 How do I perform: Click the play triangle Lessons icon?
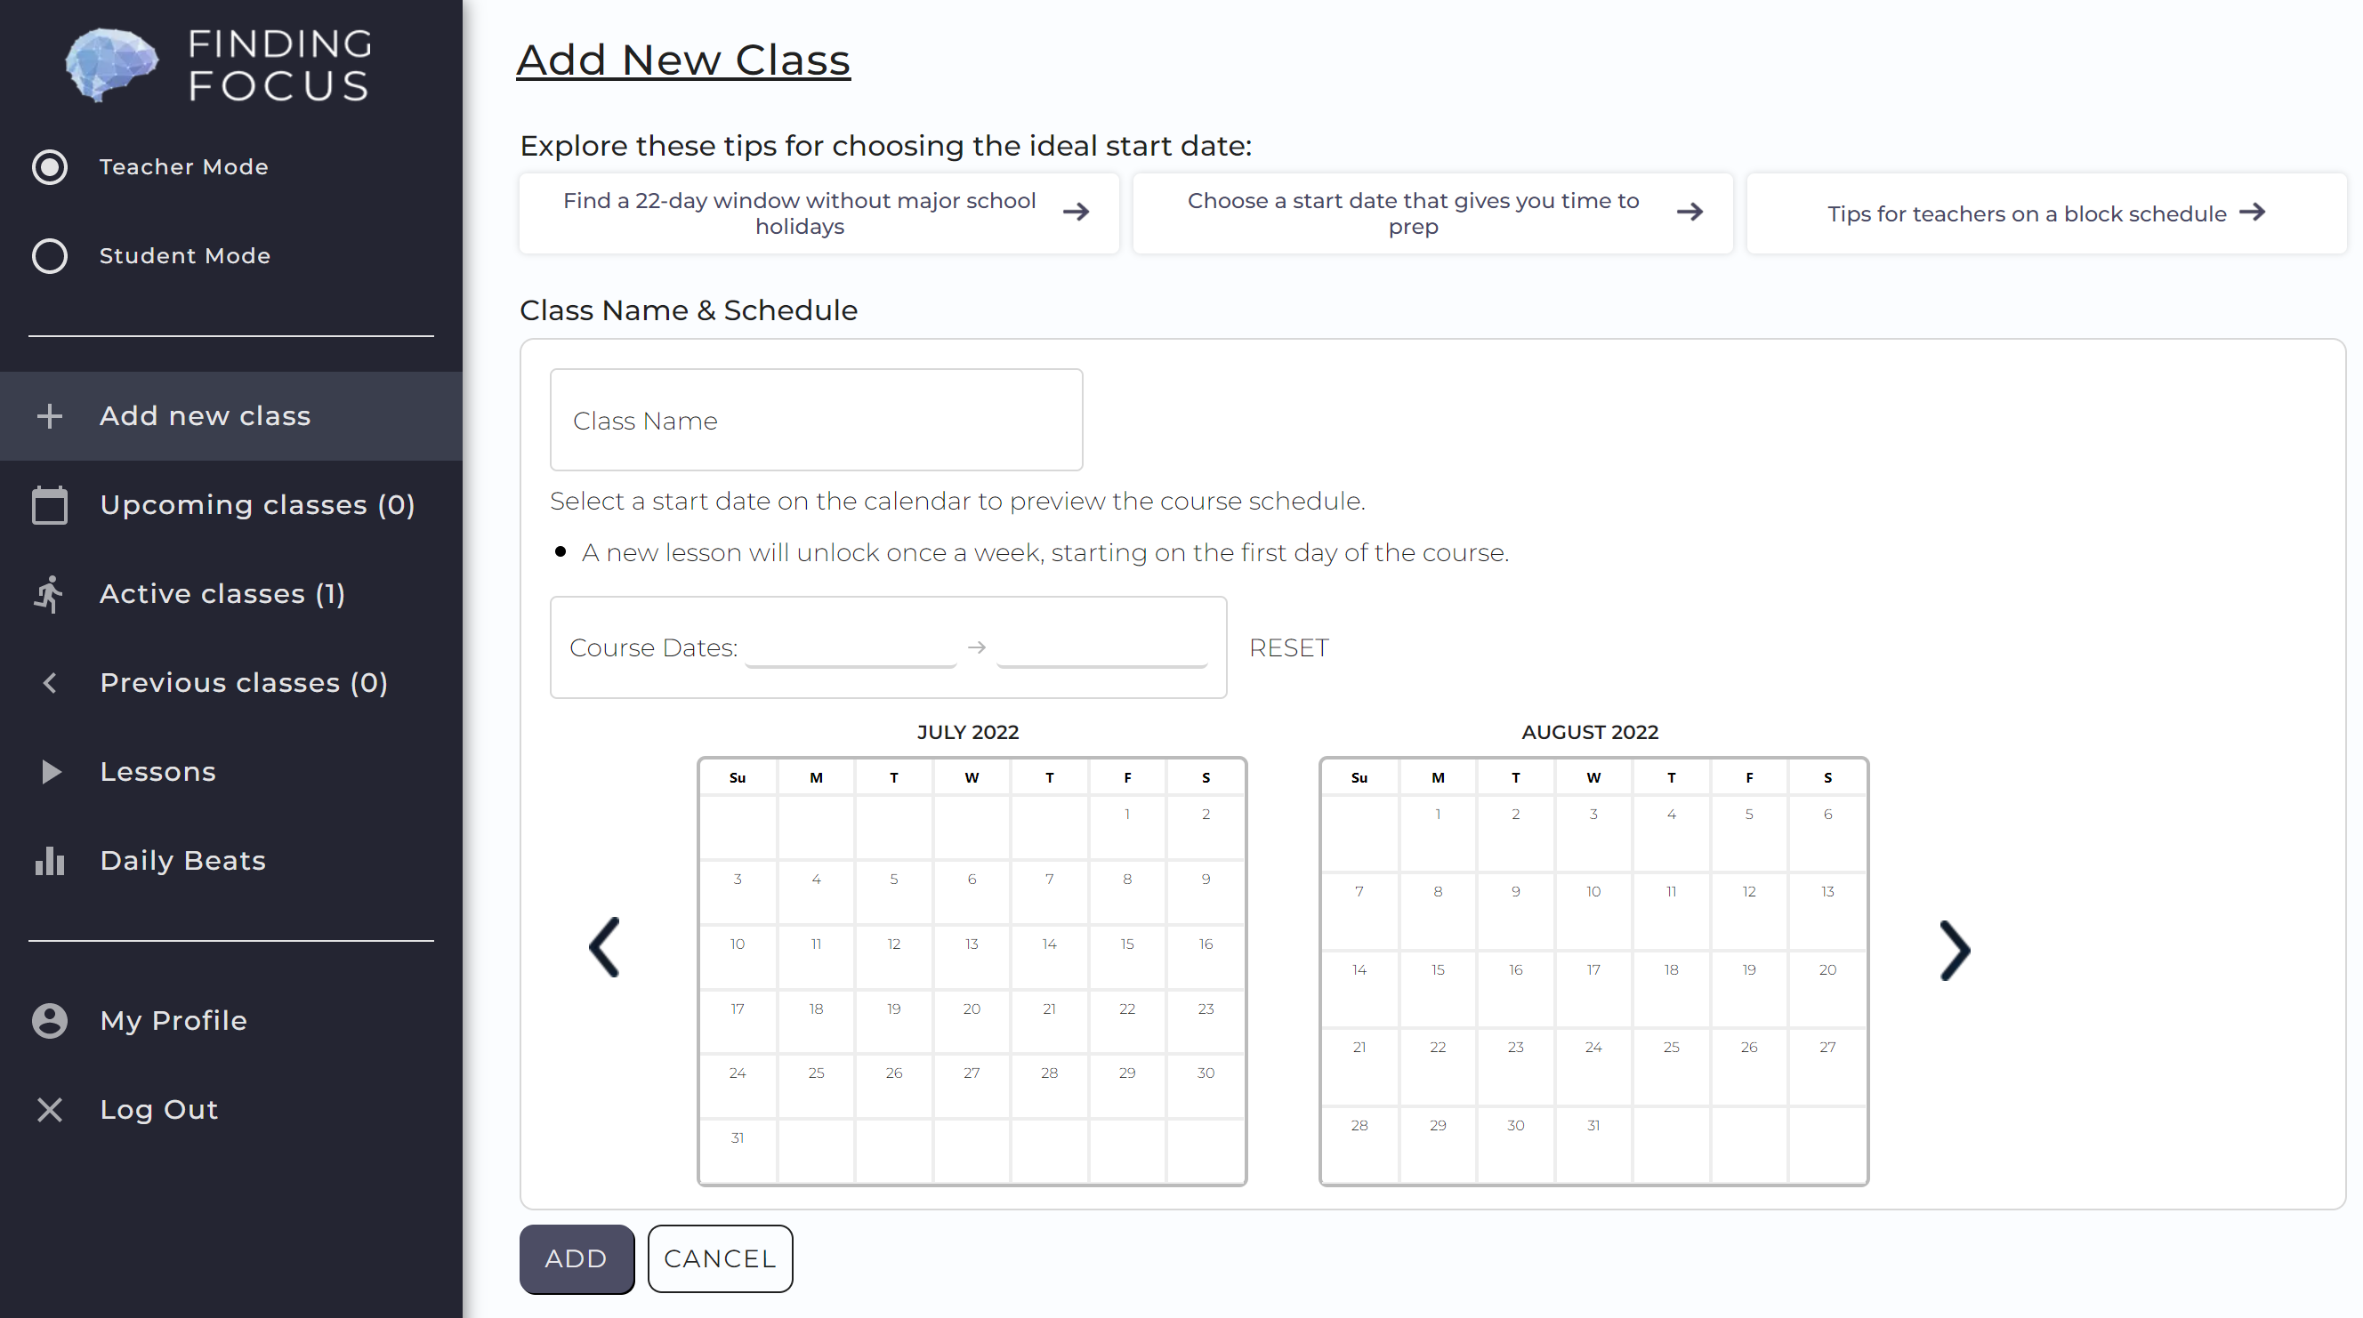coord(52,771)
